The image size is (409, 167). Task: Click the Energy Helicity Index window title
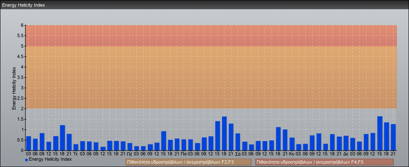click(23, 5)
